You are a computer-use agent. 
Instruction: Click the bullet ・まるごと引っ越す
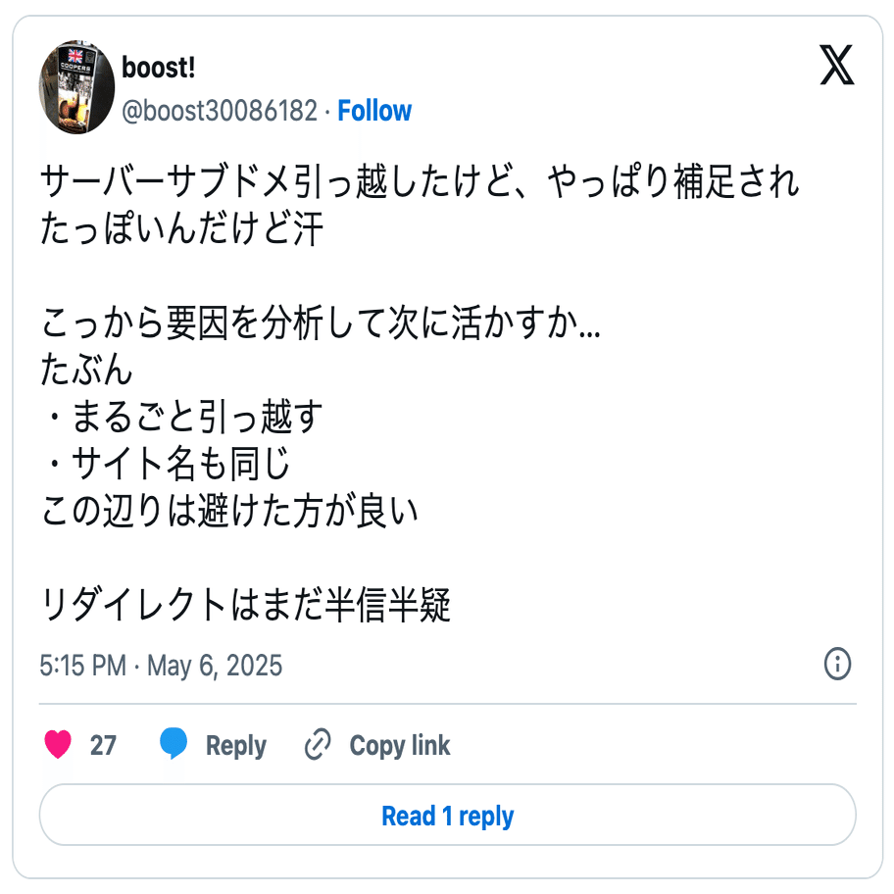click(x=182, y=417)
